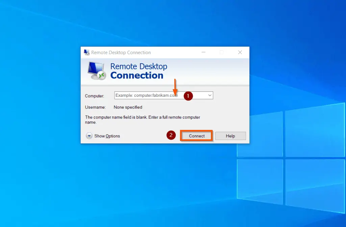Click the red annotation badge labeled 2

[x=171, y=135]
